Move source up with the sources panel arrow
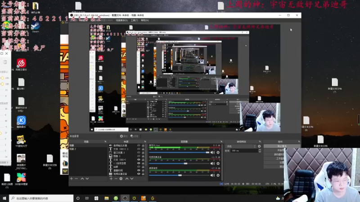360x202 pixels. click(x=127, y=179)
